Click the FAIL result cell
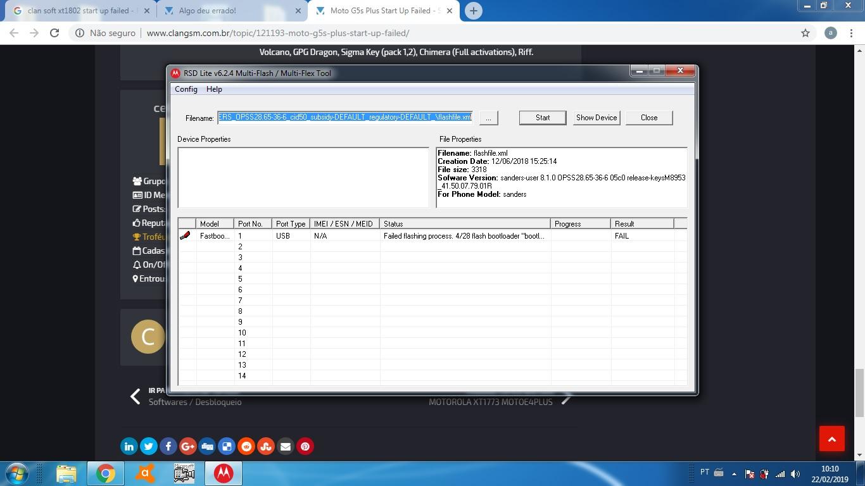The height and width of the screenshot is (486, 865). (x=643, y=235)
